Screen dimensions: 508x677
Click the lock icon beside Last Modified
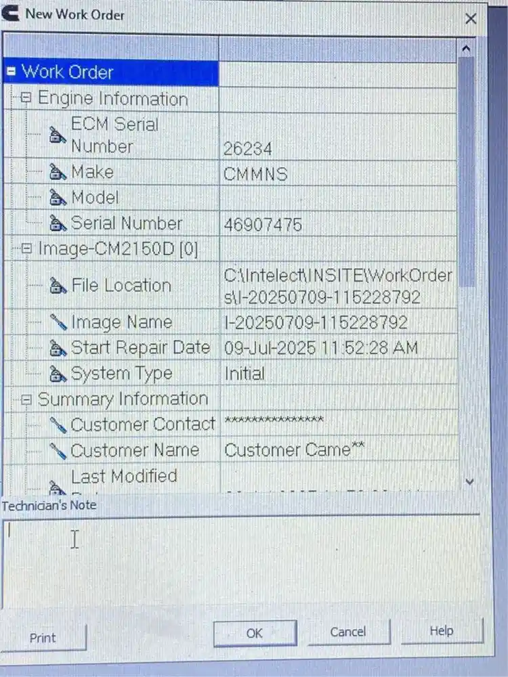click(x=58, y=488)
